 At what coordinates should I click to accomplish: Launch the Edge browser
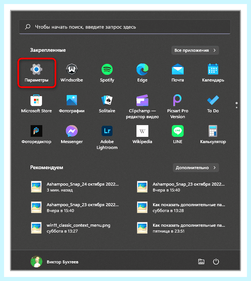[142, 73]
